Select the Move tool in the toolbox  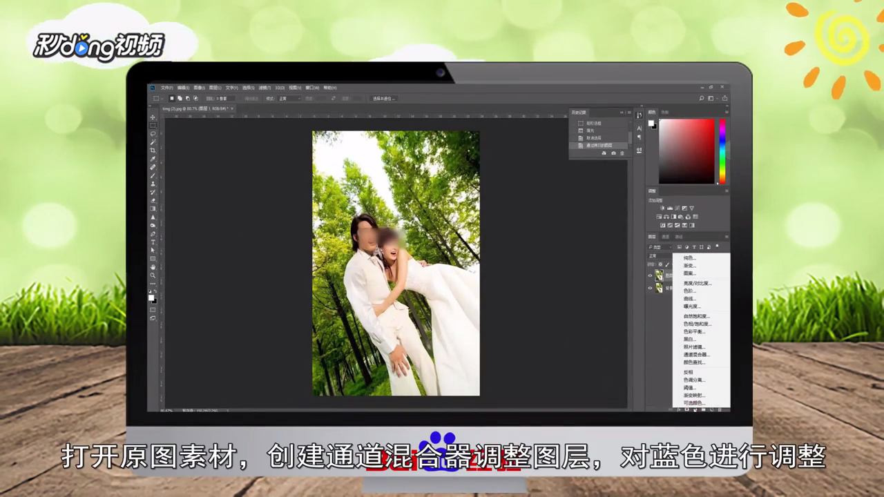pyautogui.click(x=153, y=117)
